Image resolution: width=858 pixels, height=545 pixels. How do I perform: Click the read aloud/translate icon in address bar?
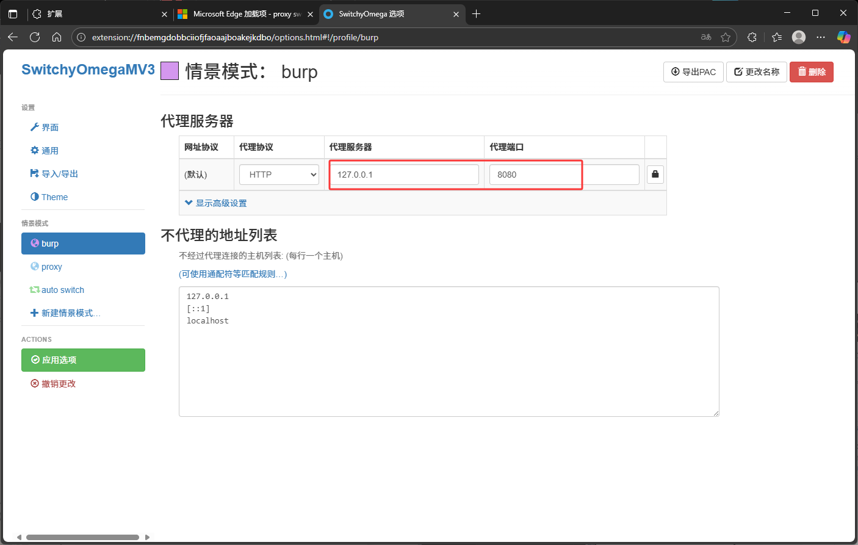point(706,37)
